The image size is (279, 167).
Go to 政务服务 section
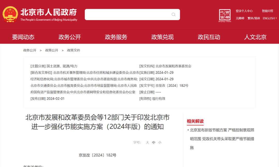pyautogui.click(x=116, y=37)
